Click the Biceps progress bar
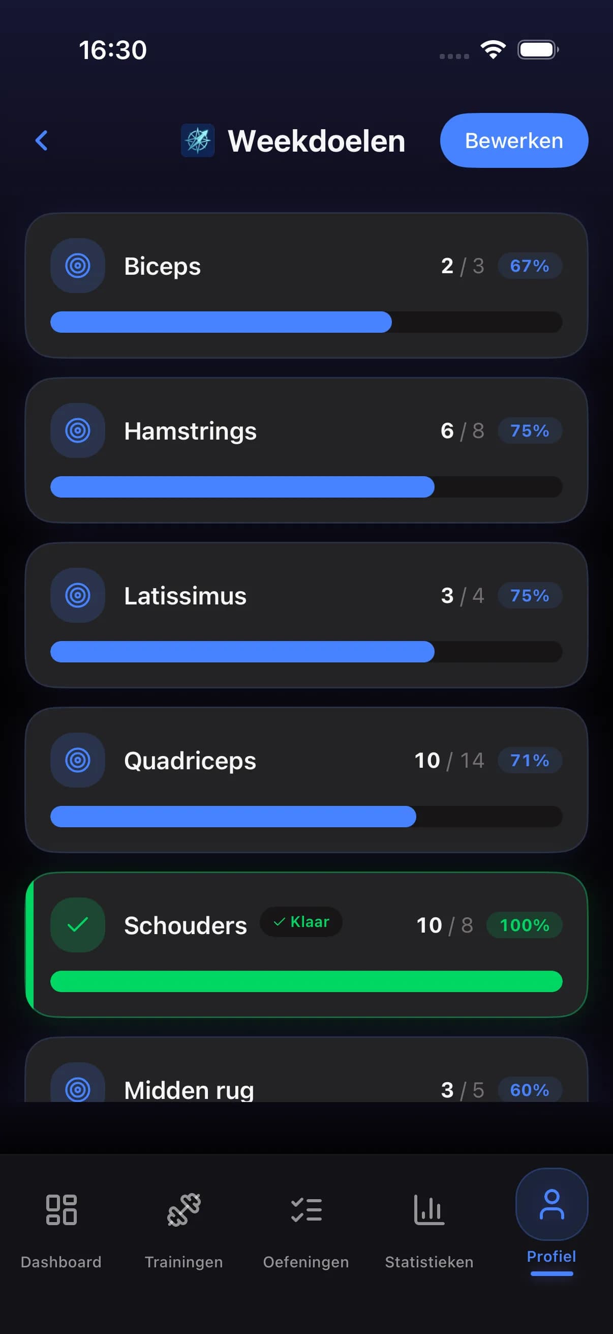 [x=306, y=322]
